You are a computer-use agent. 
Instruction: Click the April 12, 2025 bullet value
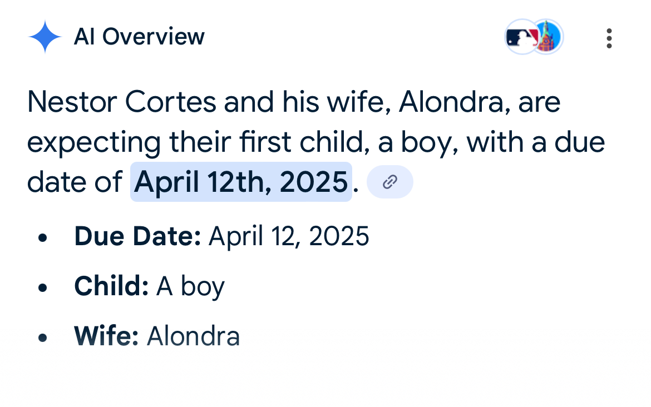pos(289,236)
